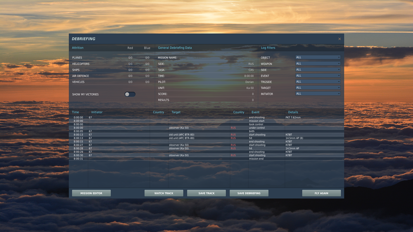Click the Watch Track button

[164, 193]
